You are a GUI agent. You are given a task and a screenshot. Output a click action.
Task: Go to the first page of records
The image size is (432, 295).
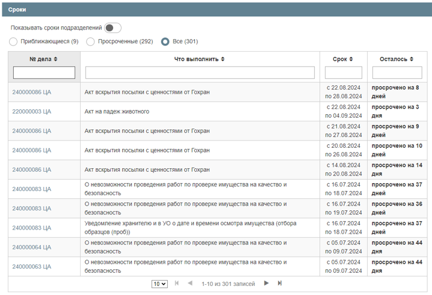pos(177,284)
